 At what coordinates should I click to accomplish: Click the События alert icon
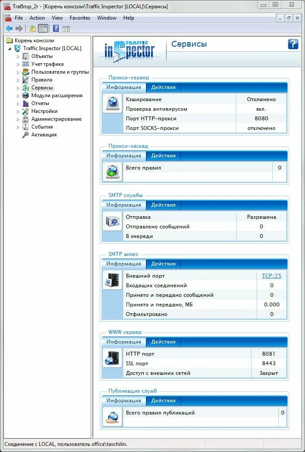(x=26, y=127)
